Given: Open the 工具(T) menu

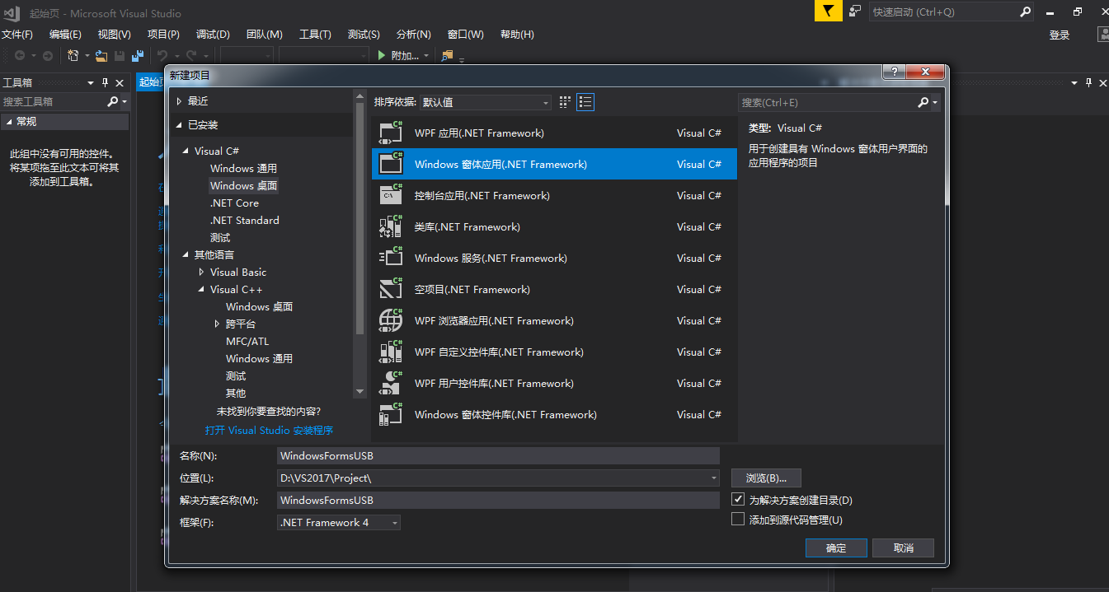Looking at the screenshot, I should click(x=315, y=35).
